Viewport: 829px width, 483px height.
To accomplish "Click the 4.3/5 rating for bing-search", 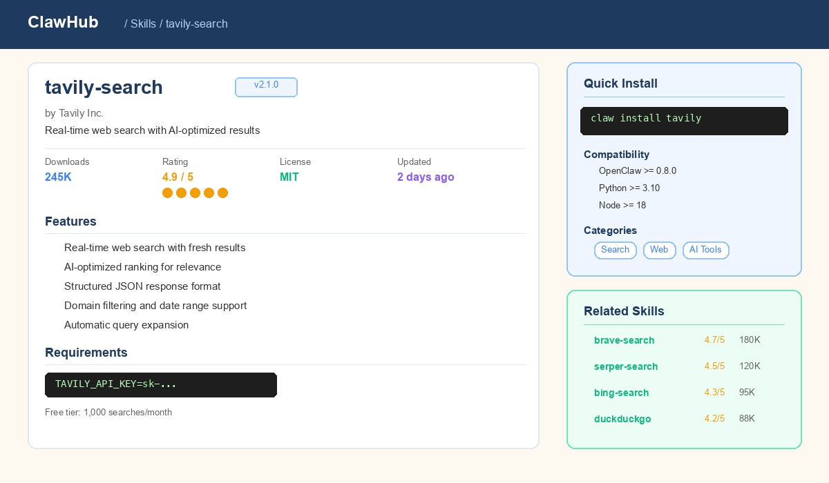I will [714, 393].
